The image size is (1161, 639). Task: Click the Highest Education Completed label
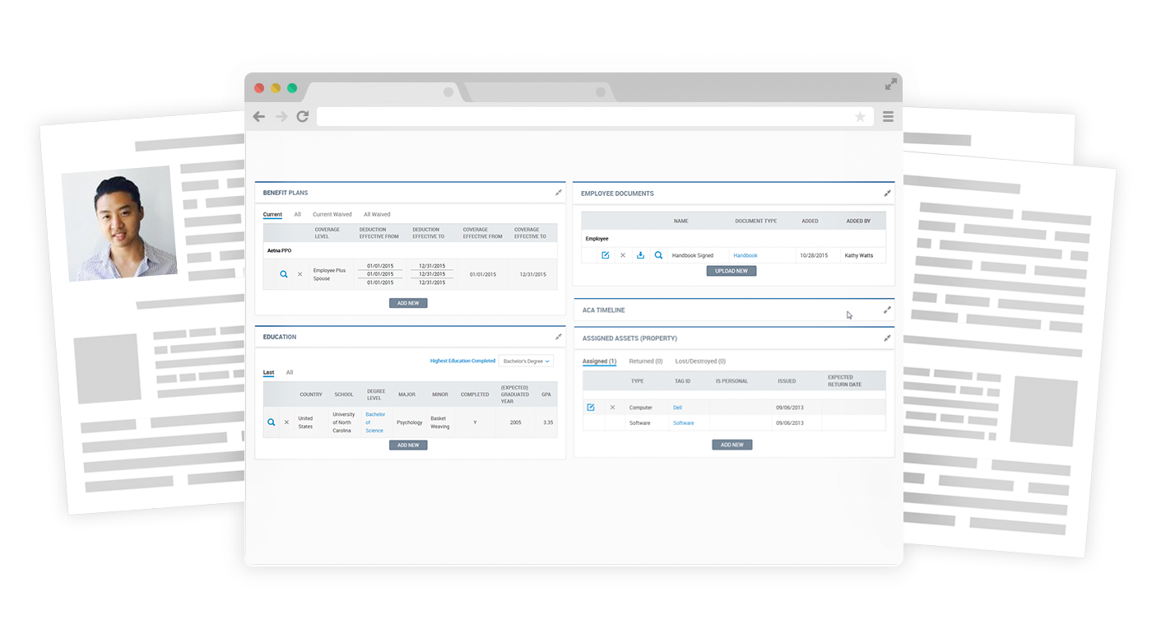tap(462, 361)
